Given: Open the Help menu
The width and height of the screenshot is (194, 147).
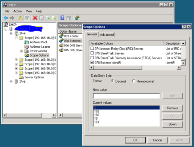Looking at the screenshot, I should pyautogui.click(x=39, y=11).
